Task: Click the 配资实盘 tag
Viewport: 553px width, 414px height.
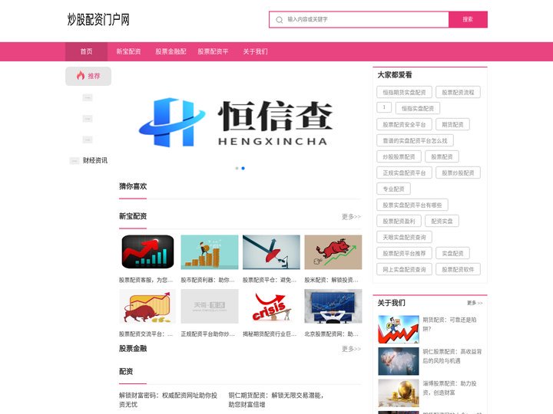Action: pyautogui.click(x=442, y=221)
